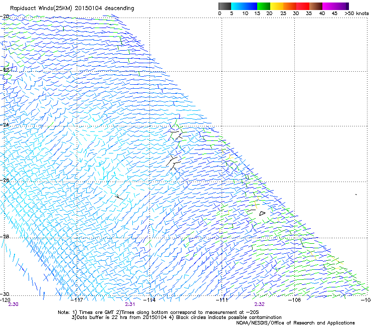Click the 'Times are GMT' note line
371x326 pixels.
(158, 312)
